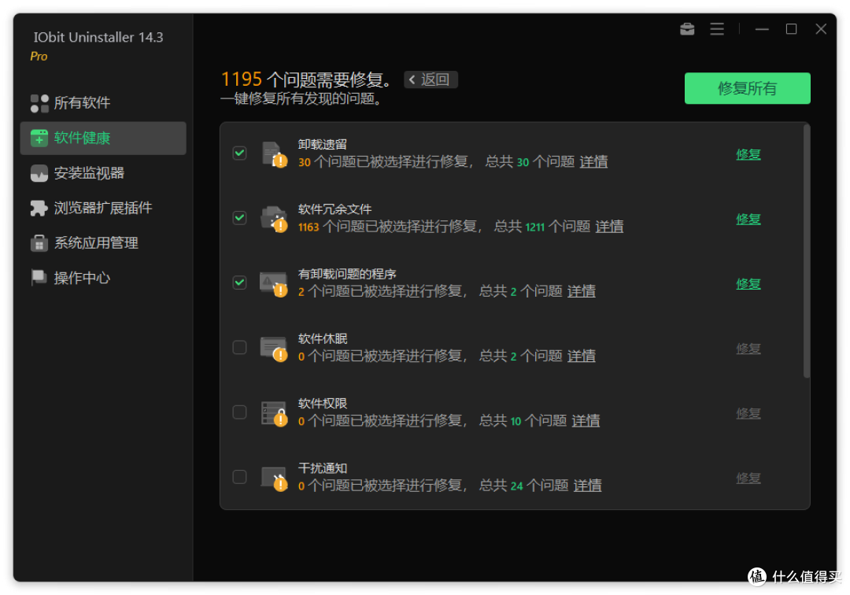Check the 软件权限 checkbox

click(x=239, y=412)
